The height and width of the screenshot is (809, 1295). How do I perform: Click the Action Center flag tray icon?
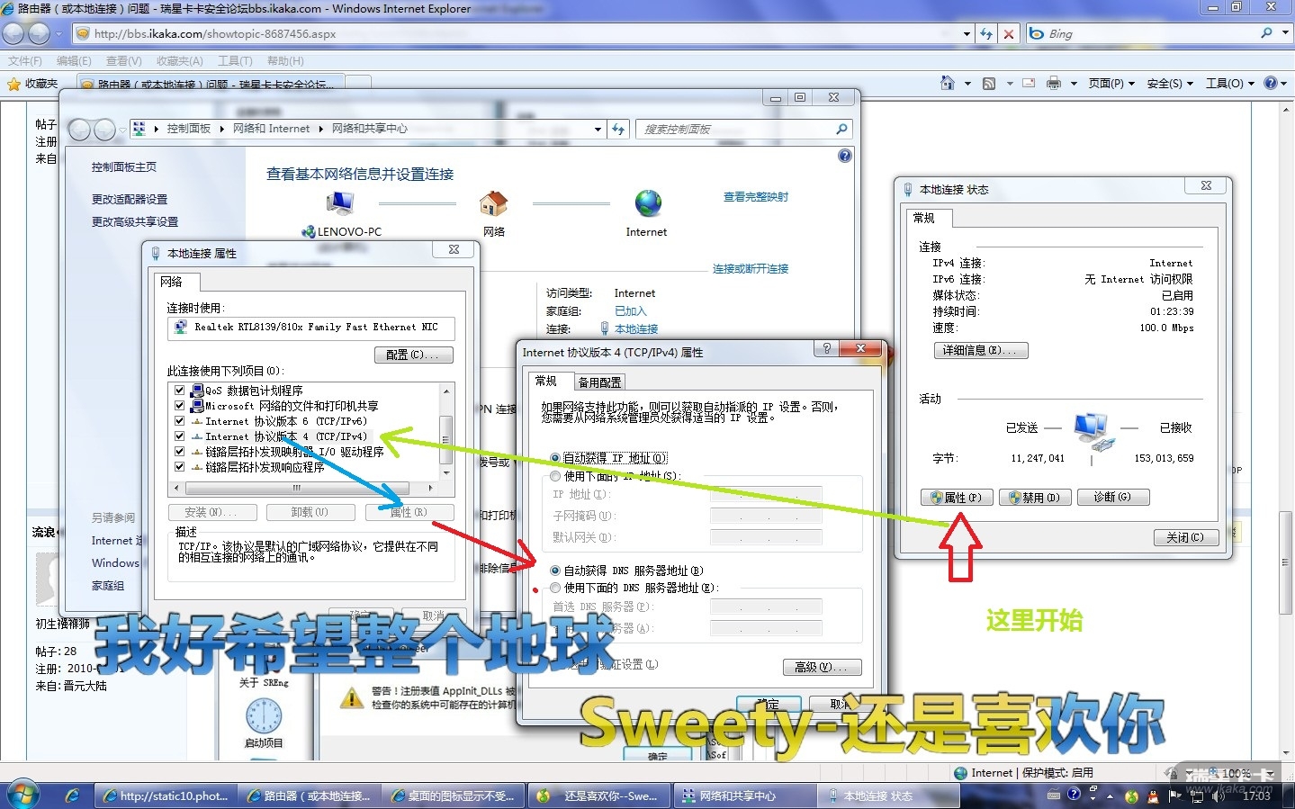[x=1174, y=796]
